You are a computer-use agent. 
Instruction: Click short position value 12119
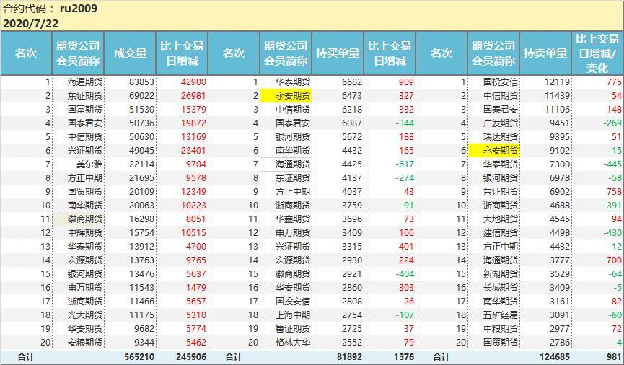[x=557, y=82]
